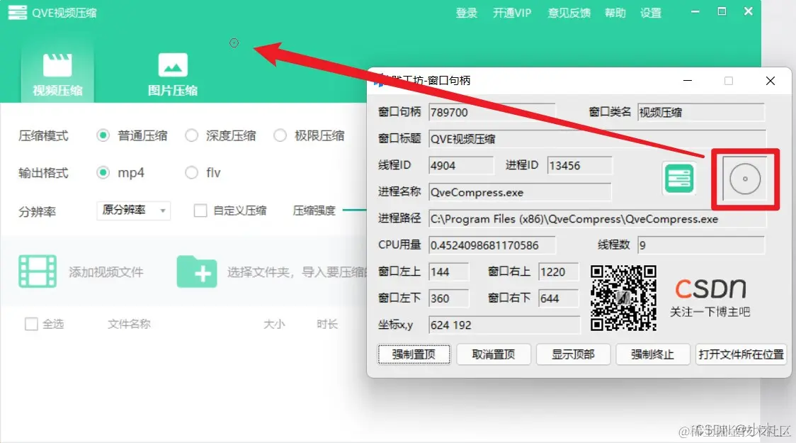Click the QVE视频压缩 app logo icon
This screenshot has height=443, width=796.
click(x=18, y=12)
